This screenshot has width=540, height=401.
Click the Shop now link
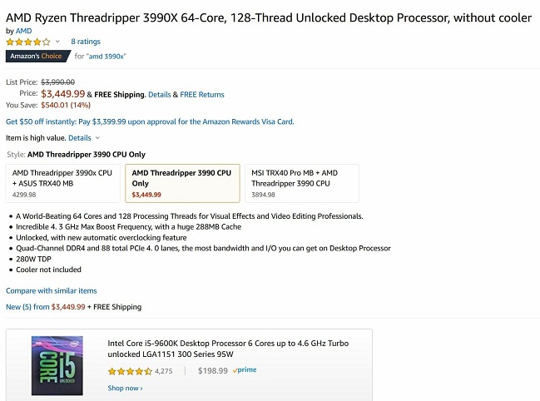[125, 388]
